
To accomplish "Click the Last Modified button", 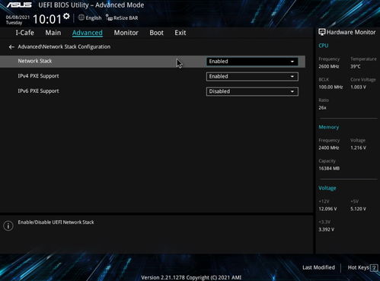I will pos(318,267).
